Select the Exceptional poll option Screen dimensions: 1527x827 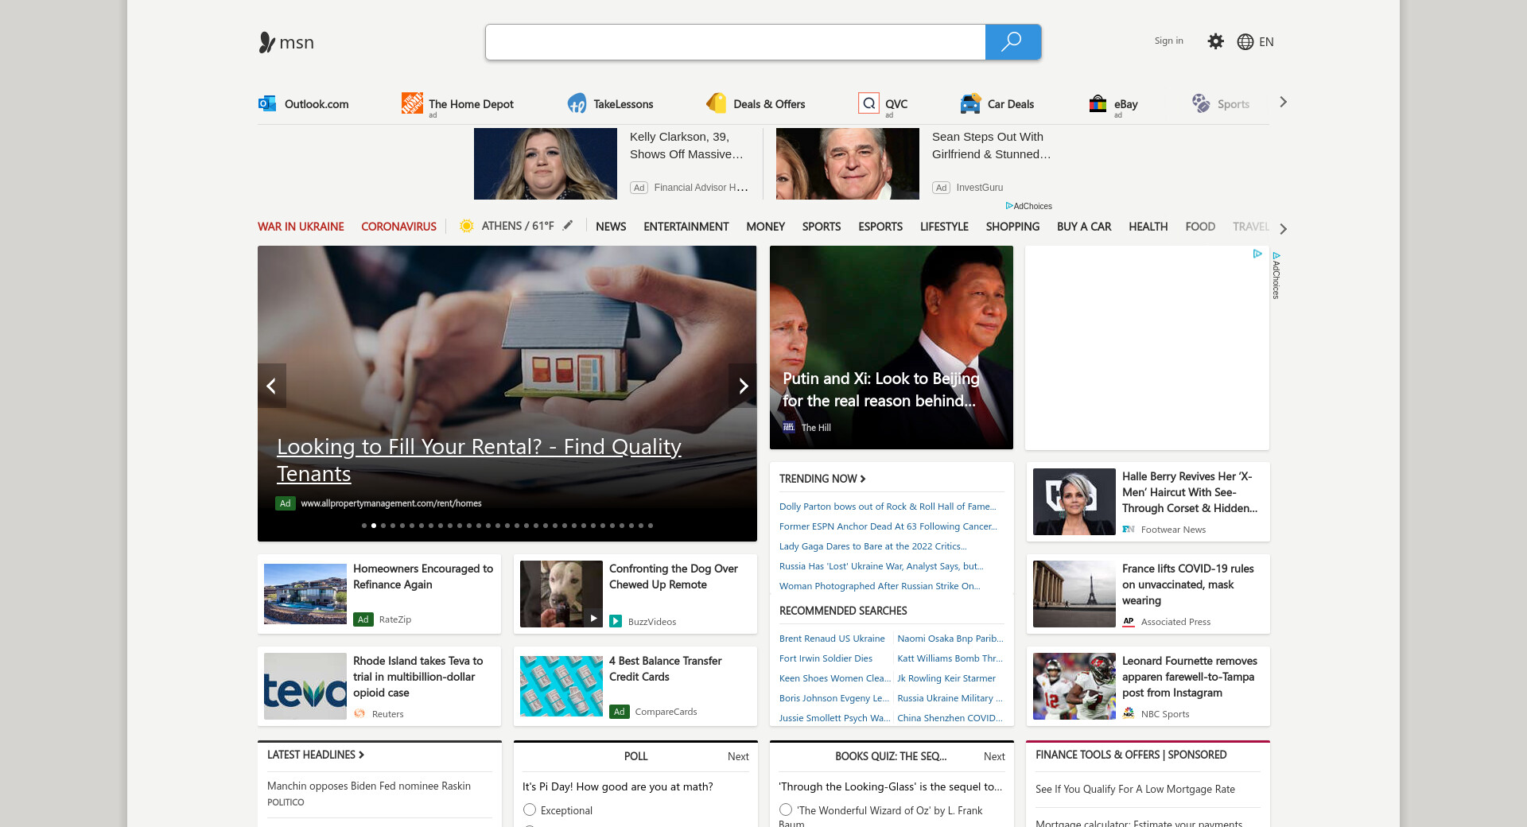pos(530,810)
